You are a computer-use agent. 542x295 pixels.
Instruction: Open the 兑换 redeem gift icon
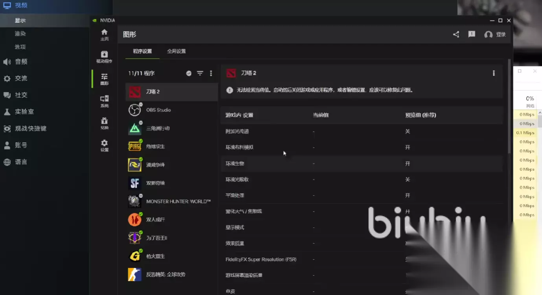pyautogui.click(x=104, y=123)
